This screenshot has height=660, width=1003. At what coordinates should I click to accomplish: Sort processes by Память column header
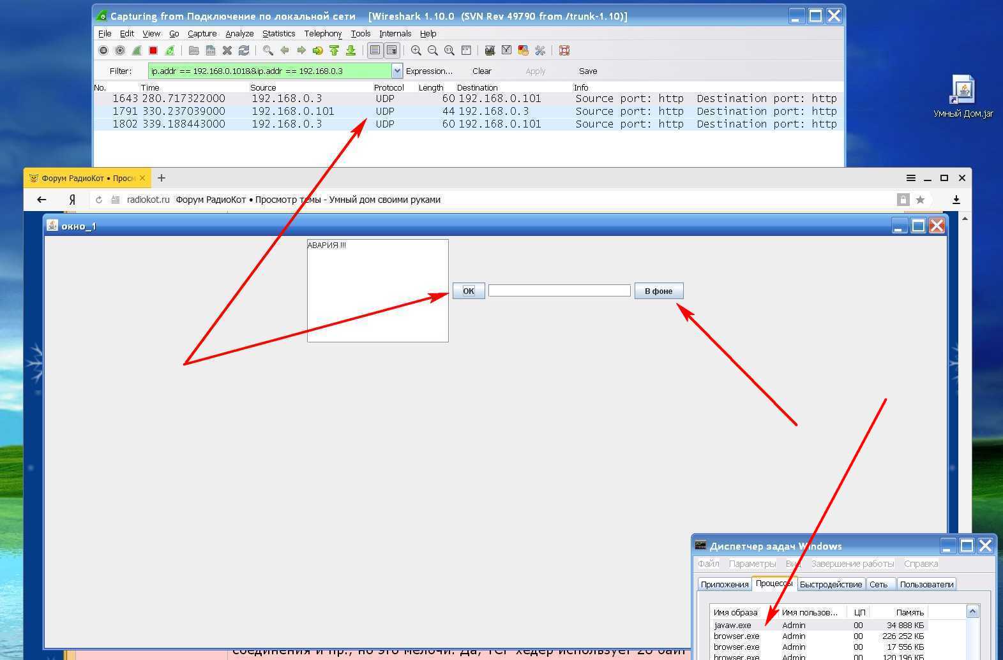[909, 612]
